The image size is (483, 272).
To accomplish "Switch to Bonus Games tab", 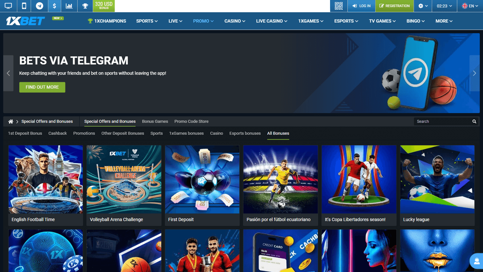I will pos(155,121).
